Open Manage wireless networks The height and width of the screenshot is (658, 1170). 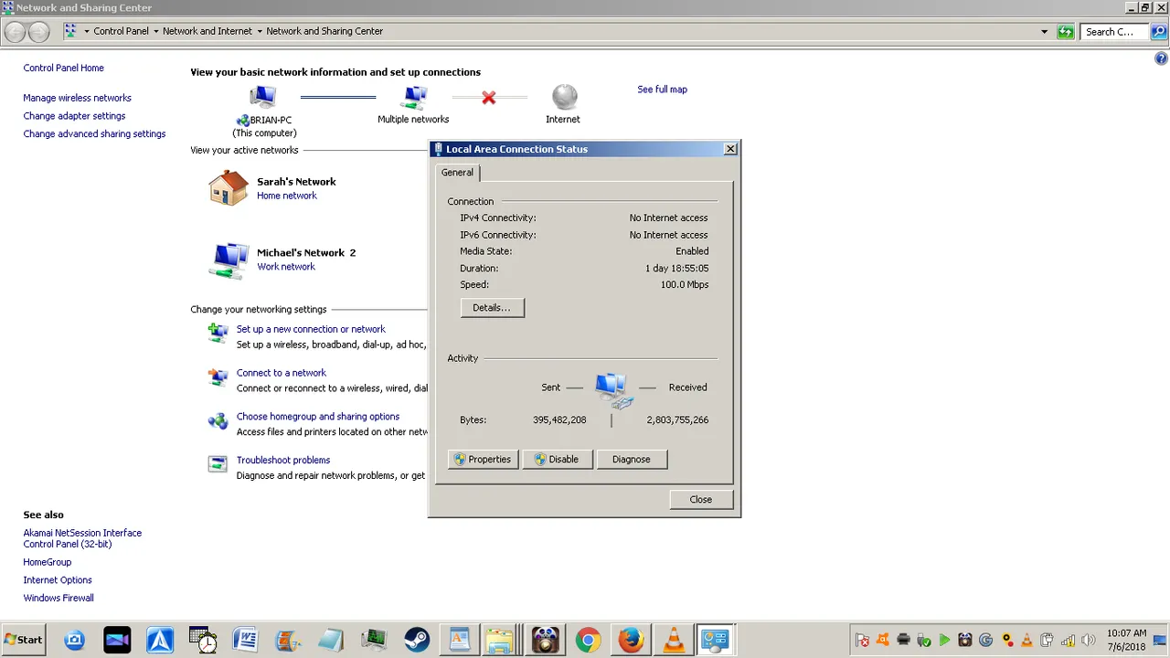pyautogui.click(x=78, y=98)
